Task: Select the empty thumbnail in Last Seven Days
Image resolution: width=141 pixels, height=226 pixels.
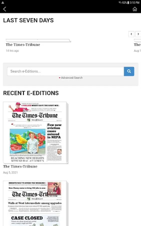Action: coord(38,40)
